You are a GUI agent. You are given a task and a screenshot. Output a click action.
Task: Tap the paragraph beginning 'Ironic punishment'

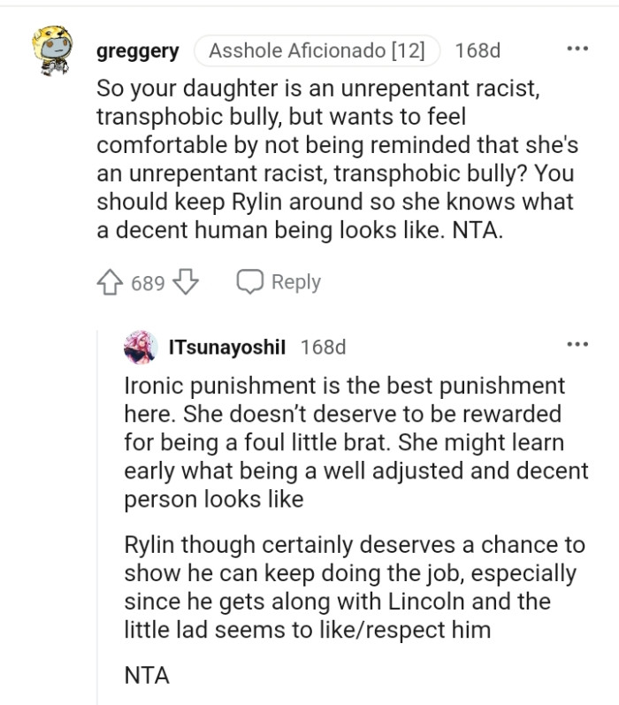[x=356, y=442]
